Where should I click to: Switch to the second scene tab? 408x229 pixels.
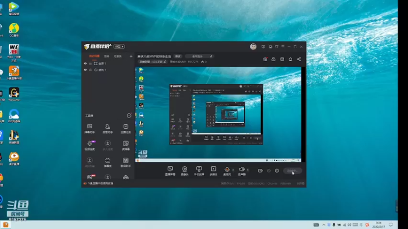(x=107, y=56)
